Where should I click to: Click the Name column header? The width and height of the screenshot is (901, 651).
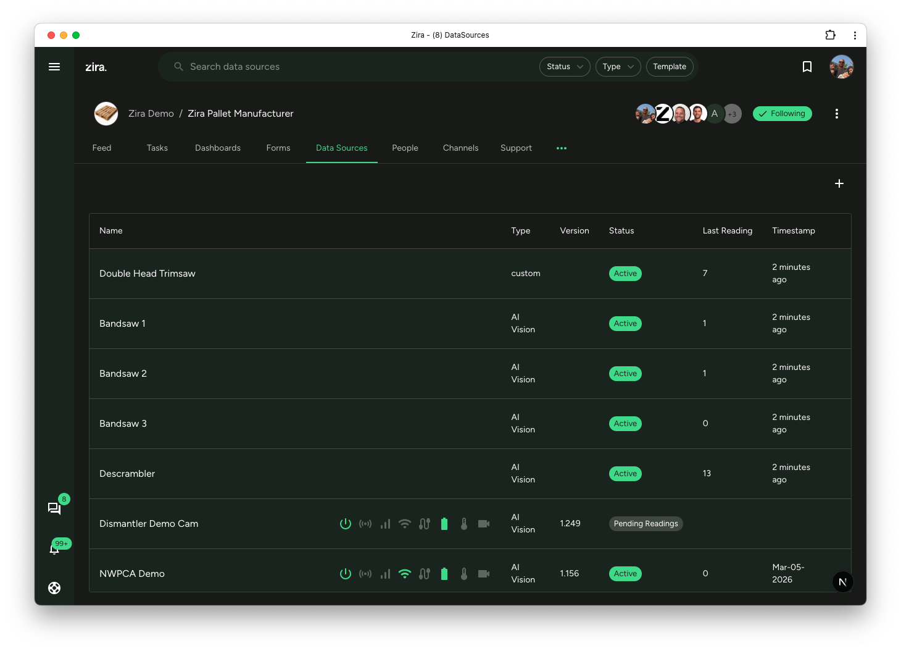point(111,231)
